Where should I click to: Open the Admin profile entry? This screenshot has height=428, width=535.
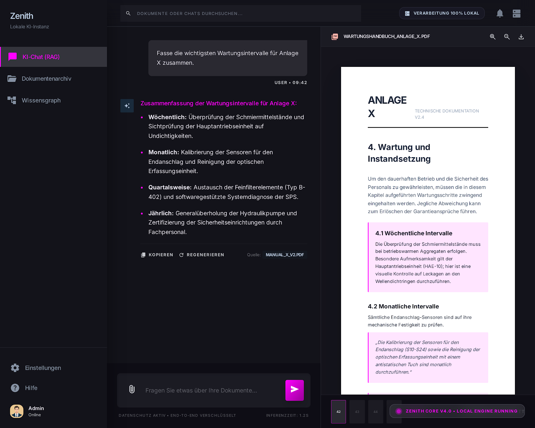tap(36, 411)
